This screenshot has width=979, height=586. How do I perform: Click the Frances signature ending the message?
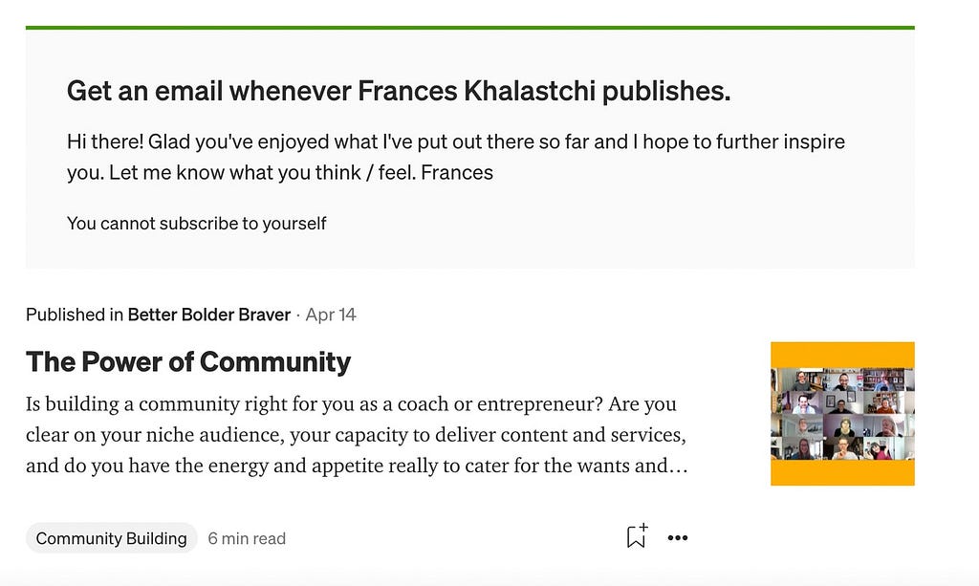pyautogui.click(x=457, y=173)
